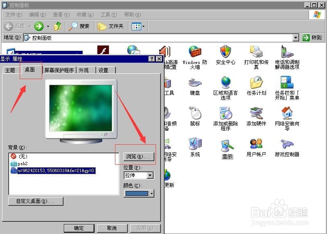The height and width of the screenshot is (234, 327).
Task: Open the Windows 防火墙 icon
Action: (x=195, y=52)
